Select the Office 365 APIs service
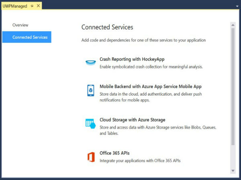Viewport: 241px width, 180px height. pyautogui.click(x=114, y=153)
